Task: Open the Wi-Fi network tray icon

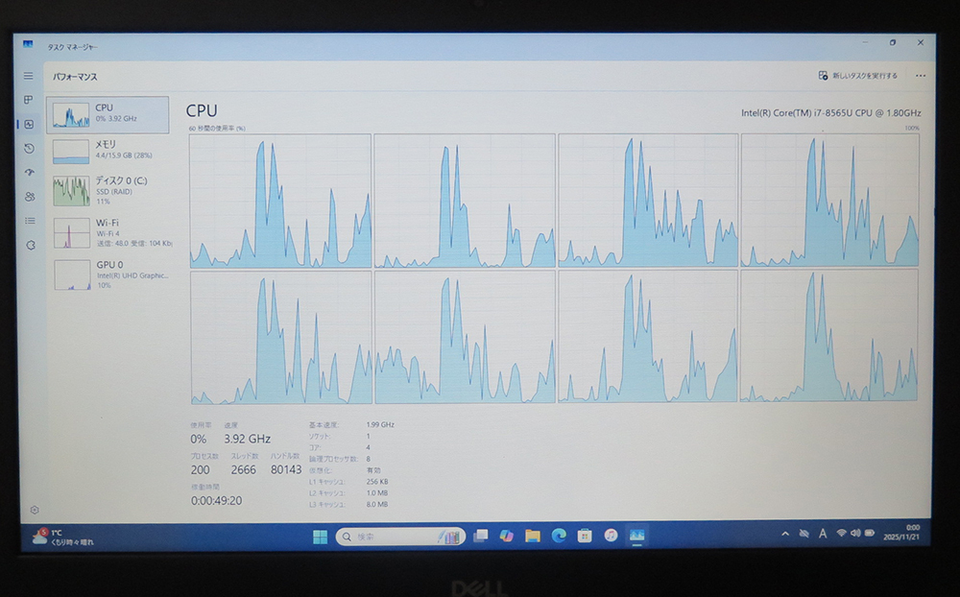Action: pyautogui.click(x=842, y=533)
